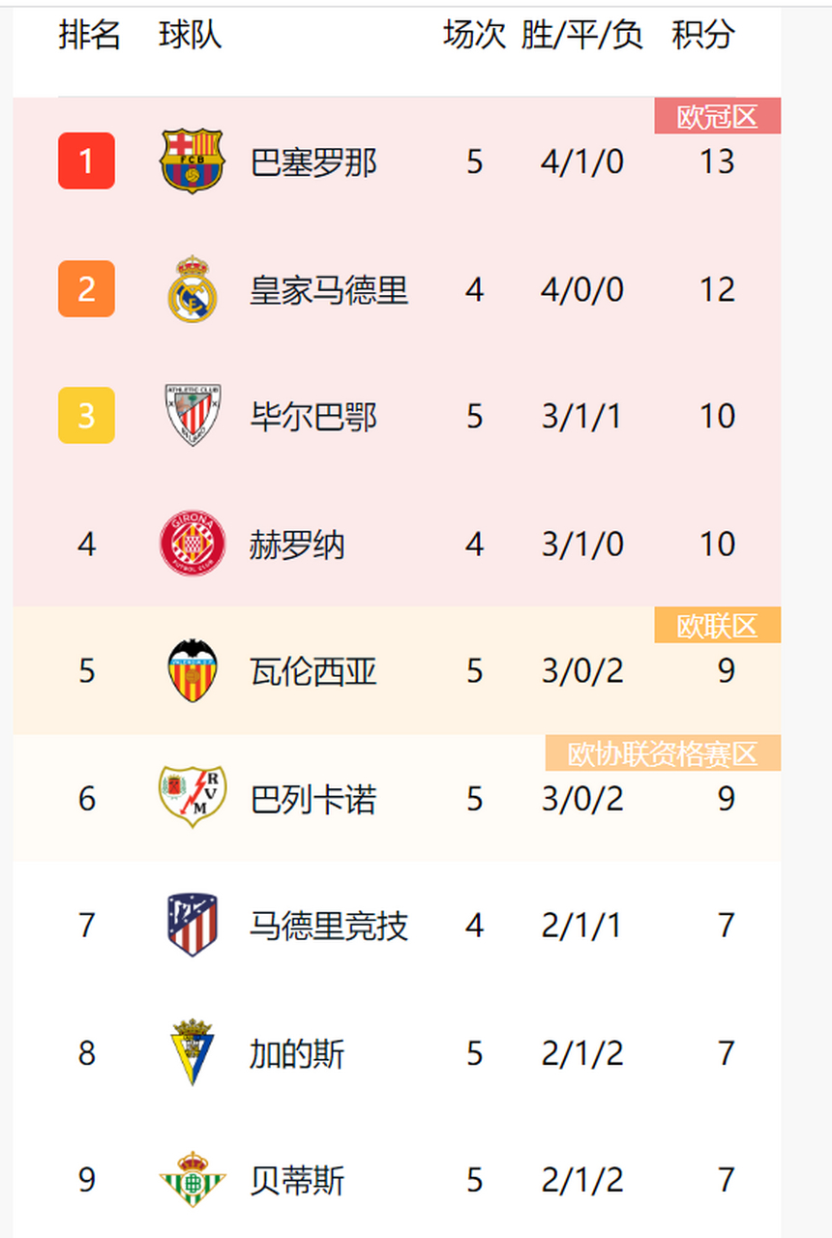Screen dimensions: 832x1238
Task: Open team 皇家马德里 link
Action: click(x=329, y=289)
